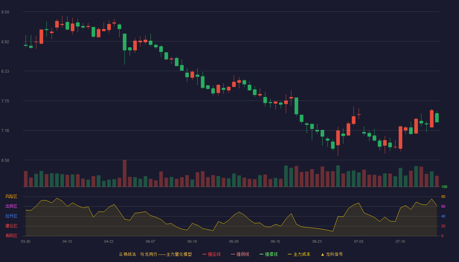Viewport: 459px width, 262px height.
Task: Click the 8.33 price axis label
Action: tap(5, 71)
